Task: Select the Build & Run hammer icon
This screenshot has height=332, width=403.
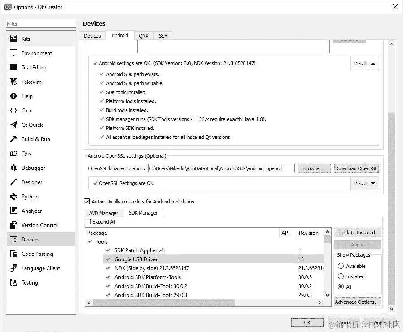Action: (x=13, y=139)
